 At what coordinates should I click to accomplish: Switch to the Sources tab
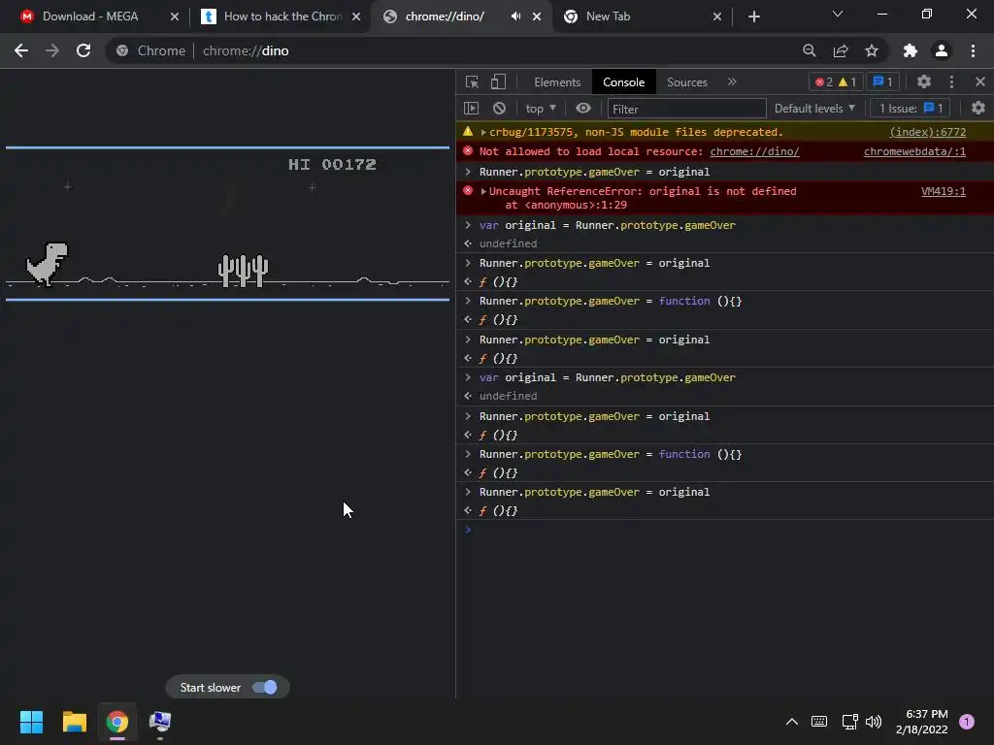click(x=686, y=81)
